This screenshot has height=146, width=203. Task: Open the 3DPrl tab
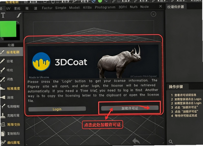pyautogui.click(x=123, y=7)
